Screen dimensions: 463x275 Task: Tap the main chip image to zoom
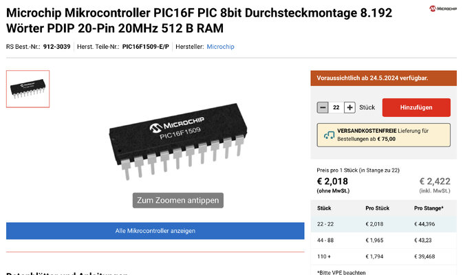pyautogui.click(x=178, y=142)
